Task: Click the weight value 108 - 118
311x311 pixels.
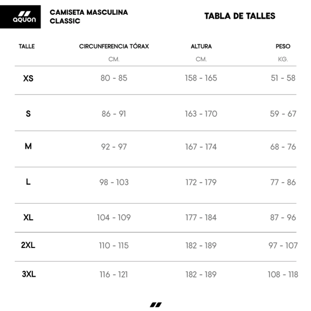Action: point(283,275)
